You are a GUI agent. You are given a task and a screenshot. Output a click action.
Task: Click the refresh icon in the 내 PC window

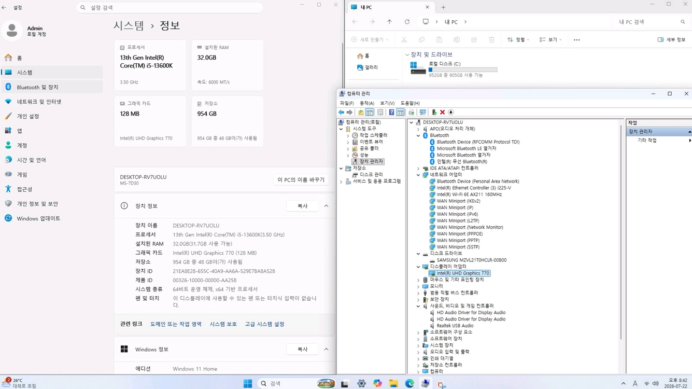tap(407, 22)
